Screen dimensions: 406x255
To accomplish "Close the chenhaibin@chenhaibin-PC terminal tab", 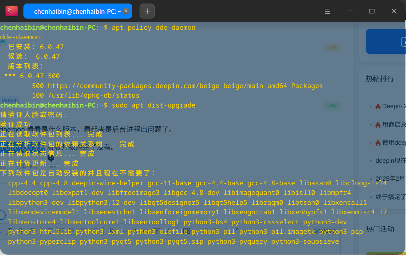I will pos(126,11).
